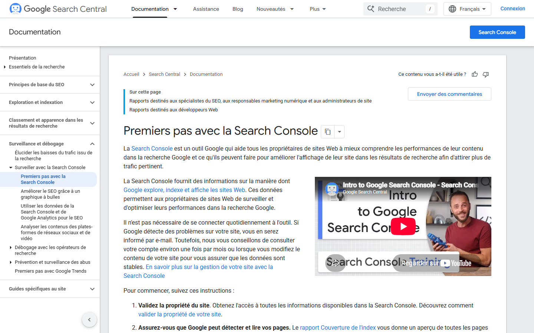Image resolution: width=534 pixels, height=333 pixels.
Task: Click the globe language icon
Action: tap(452, 9)
